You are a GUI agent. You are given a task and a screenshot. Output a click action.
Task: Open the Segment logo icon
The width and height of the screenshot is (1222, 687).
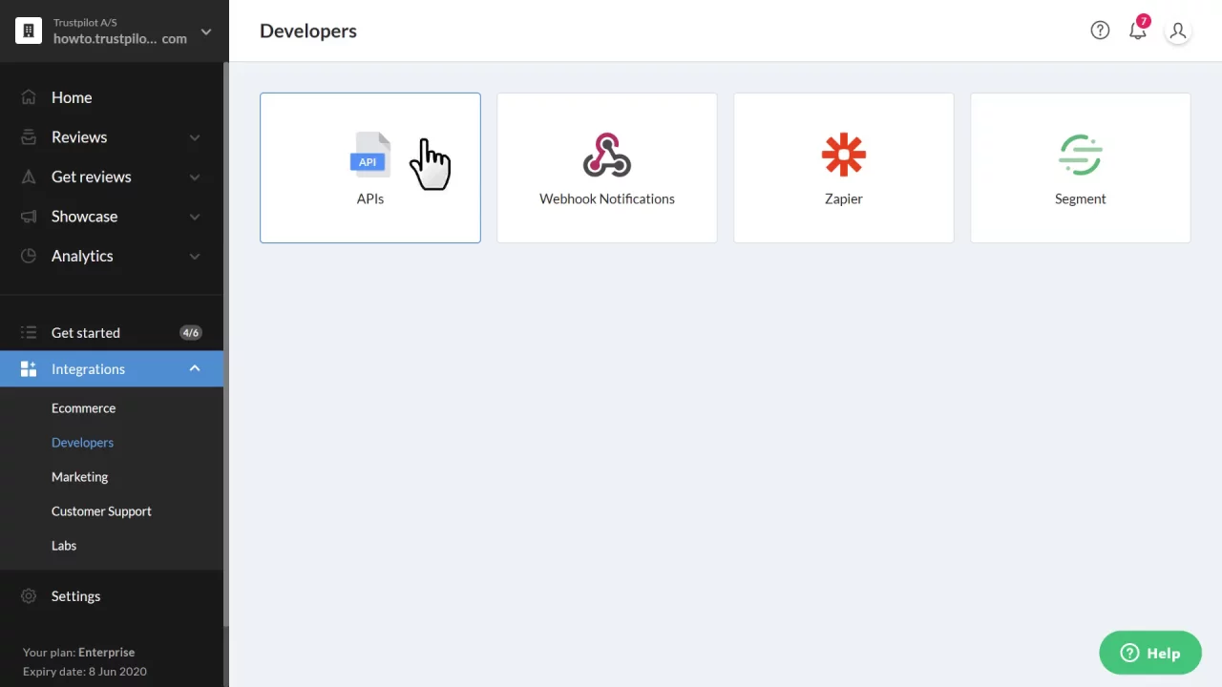[x=1081, y=155]
